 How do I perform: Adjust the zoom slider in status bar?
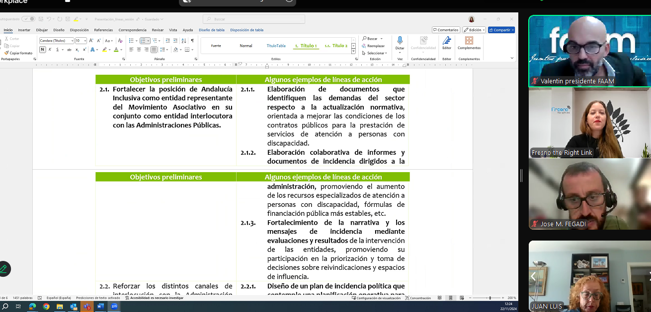click(489, 298)
